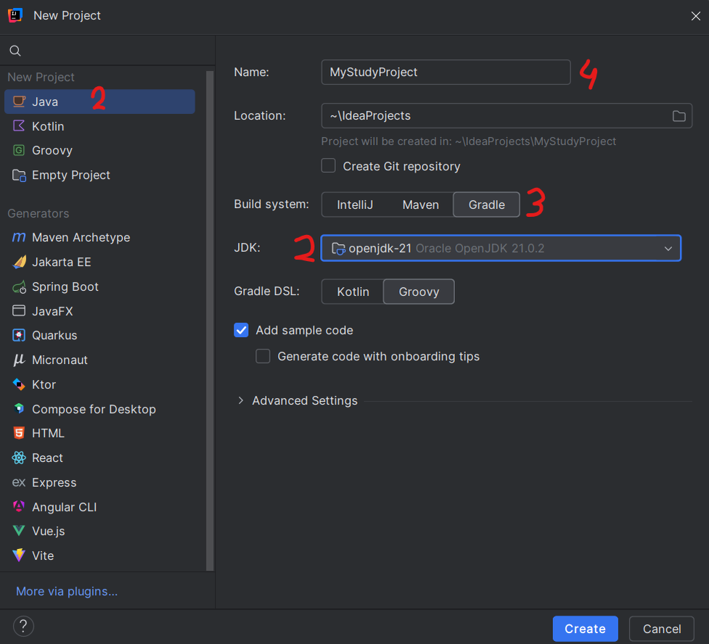Choose the Vite generator entry
The image size is (709, 644).
99,555
